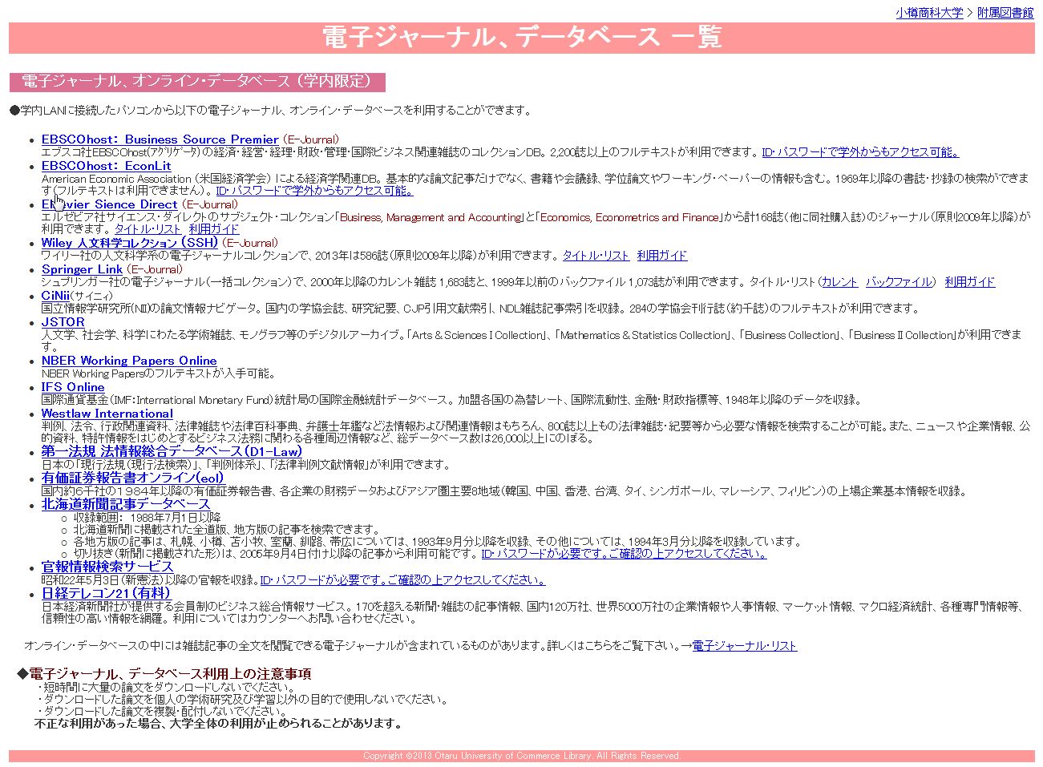Open 北海道新聞記事データベース link
Screen dimensions: 1043x767
[x=126, y=504]
